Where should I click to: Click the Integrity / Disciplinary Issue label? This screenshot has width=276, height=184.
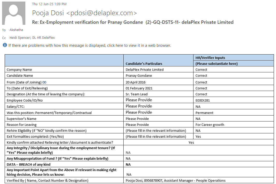pyautogui.click(x=61, y=150)
